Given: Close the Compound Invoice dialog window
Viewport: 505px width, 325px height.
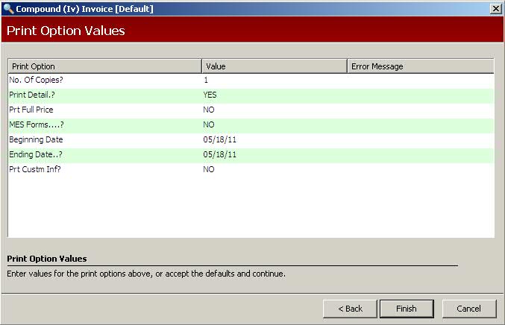Looking at the screenshot, I should point(495,8).
